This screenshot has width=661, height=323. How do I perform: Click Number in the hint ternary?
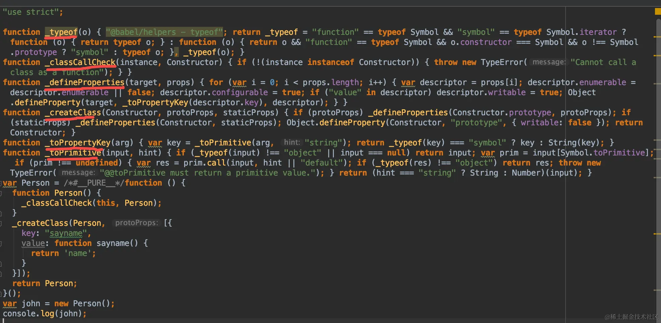(526, 173)
